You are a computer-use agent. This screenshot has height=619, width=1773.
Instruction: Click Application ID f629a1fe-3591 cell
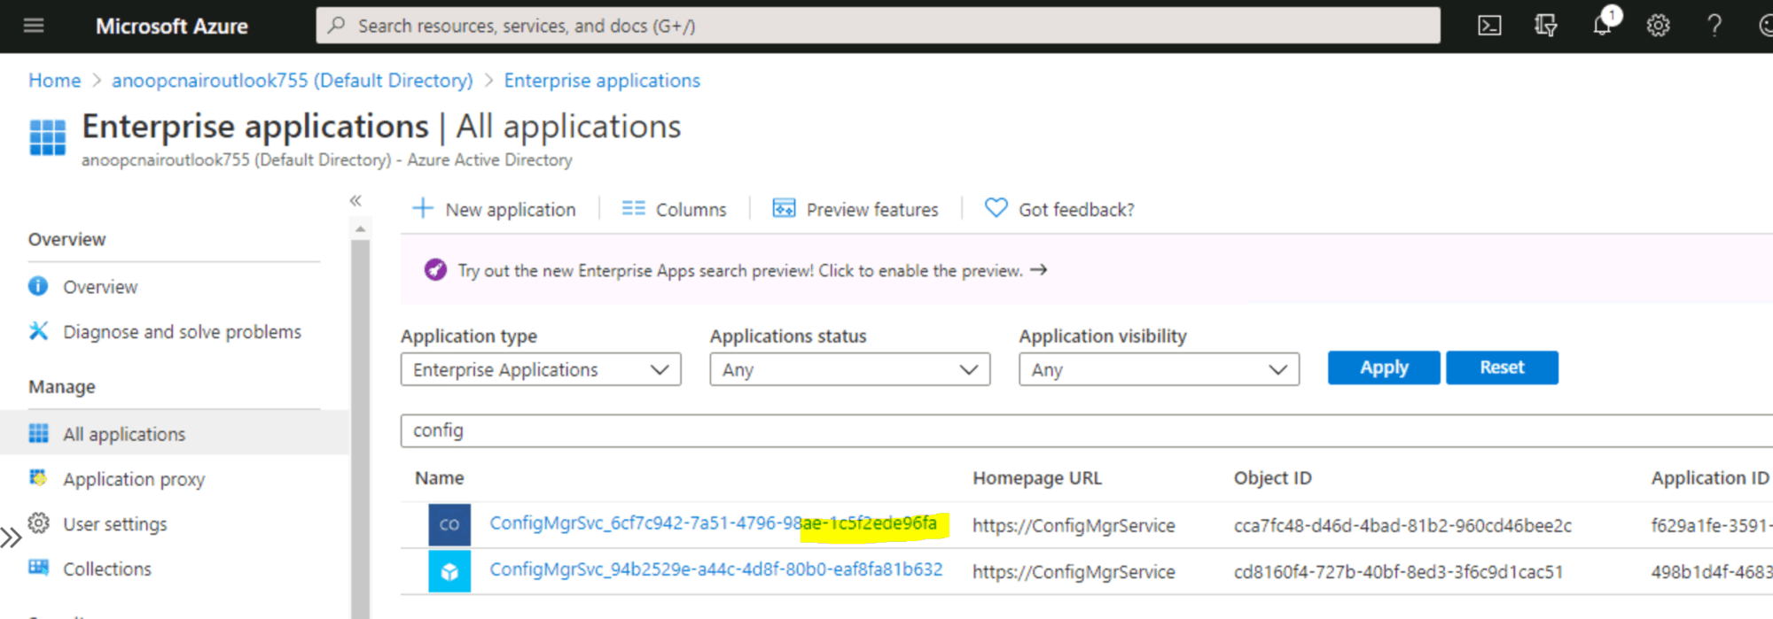(x=1712, y=526)
